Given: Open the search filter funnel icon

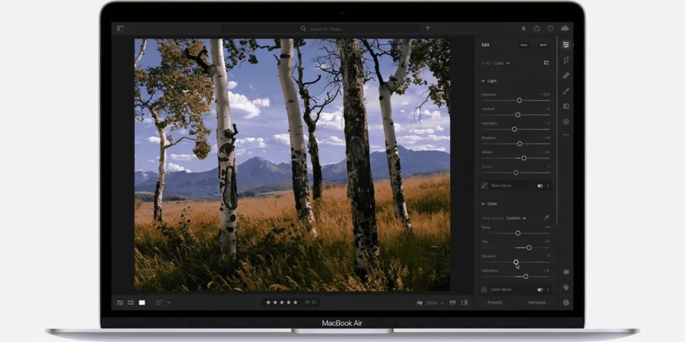Looking at the screenshot, I should tap(428, 28).
